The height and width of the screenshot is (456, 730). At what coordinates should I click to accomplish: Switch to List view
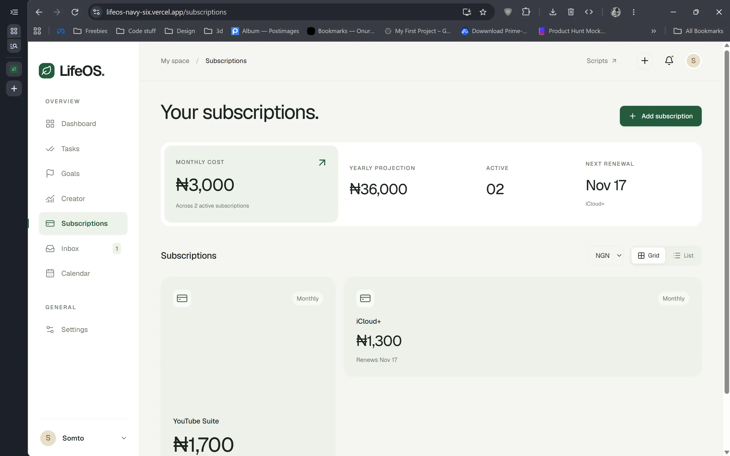pyautogui.click(x=683, y=256)
